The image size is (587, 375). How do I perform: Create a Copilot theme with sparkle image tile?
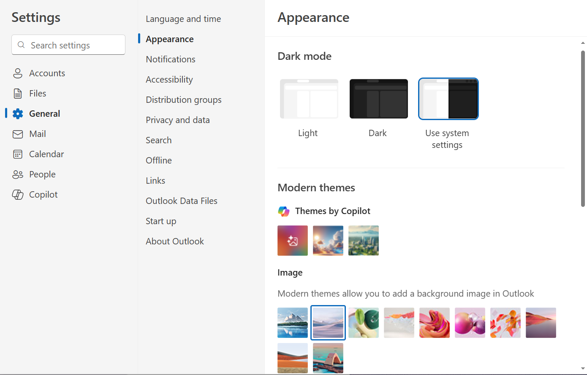click(293, 241)
